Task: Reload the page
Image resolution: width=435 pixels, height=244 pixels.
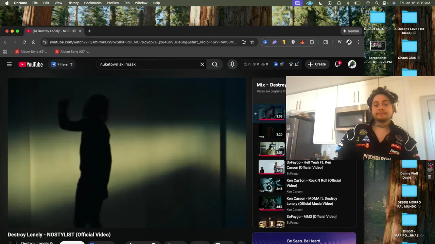Action: pos(24,42)
